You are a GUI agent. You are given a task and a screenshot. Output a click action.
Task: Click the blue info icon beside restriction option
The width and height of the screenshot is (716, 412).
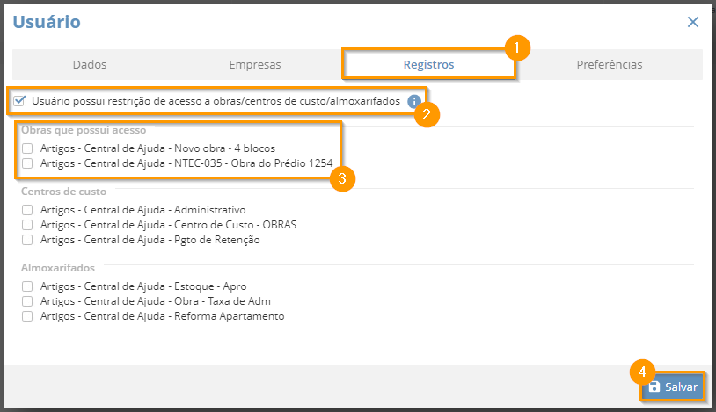click(x=413, y=101)
